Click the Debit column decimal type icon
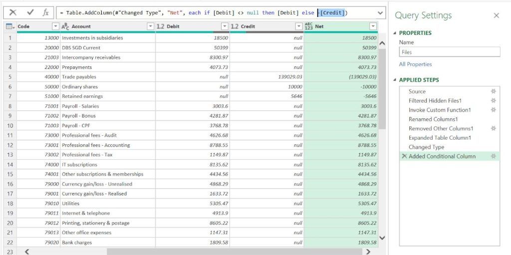This screenshot has width=511, height=255. click(160, 26)
